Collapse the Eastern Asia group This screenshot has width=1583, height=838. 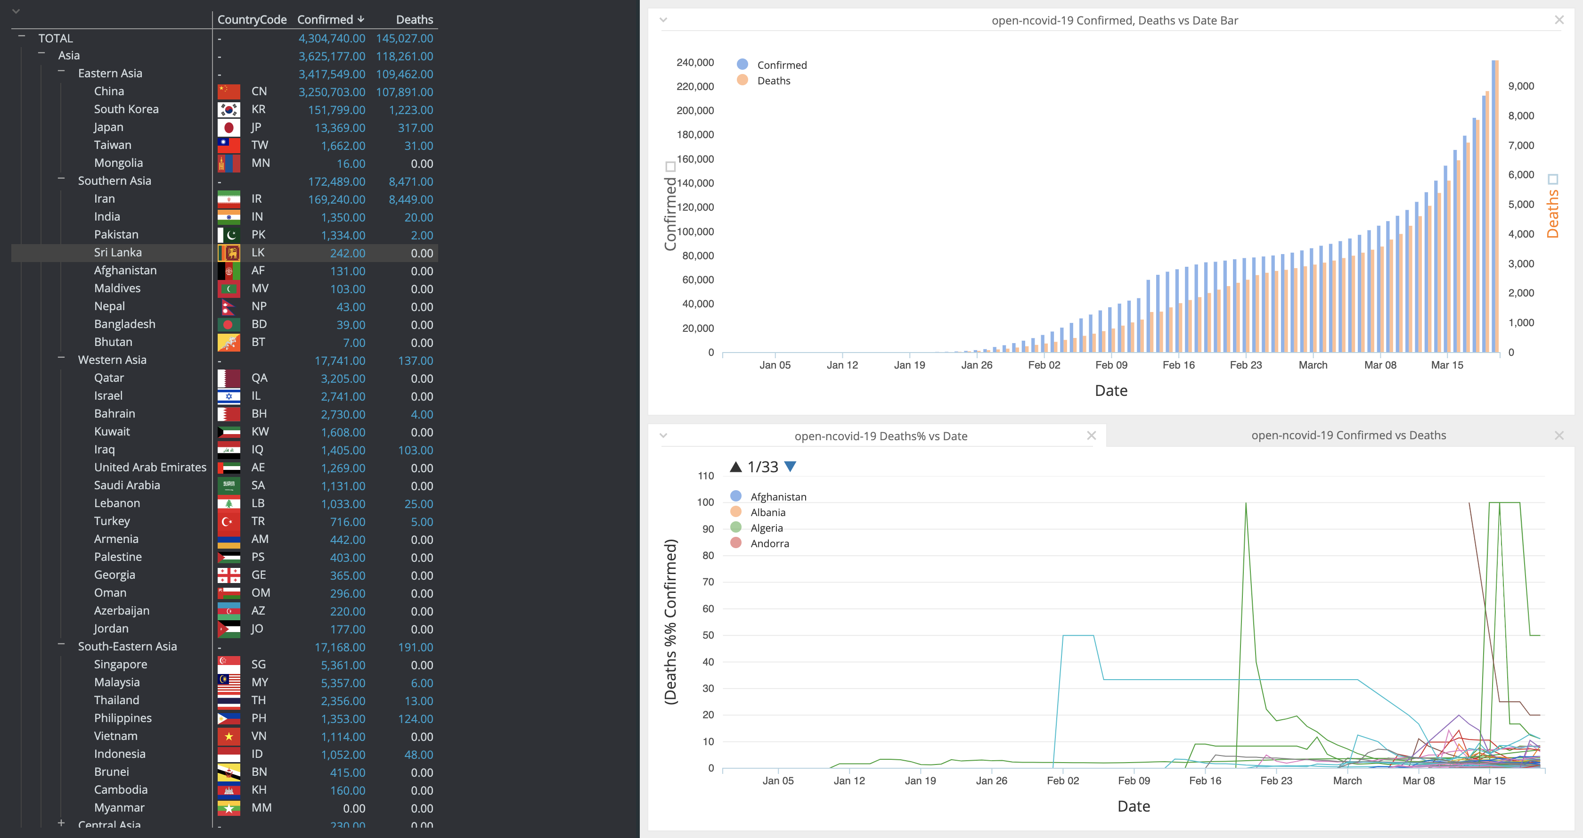(61, 72)
